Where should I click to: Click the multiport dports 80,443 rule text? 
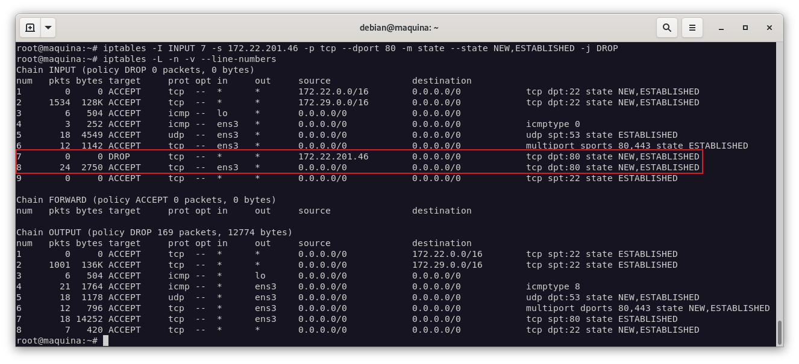point(648,308)
